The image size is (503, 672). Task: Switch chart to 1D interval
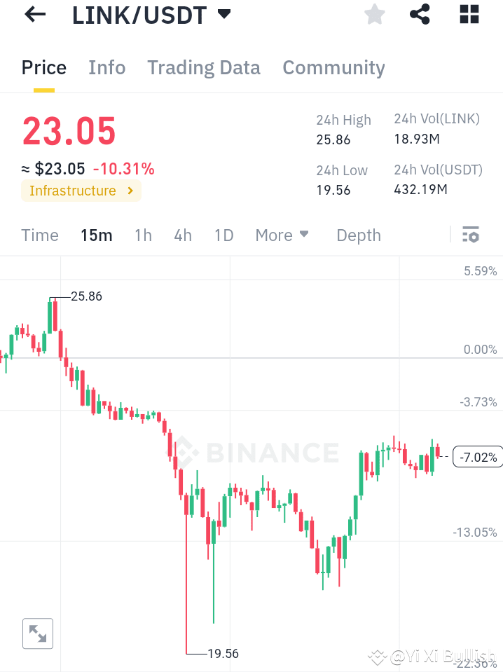(x=223, y=235)
